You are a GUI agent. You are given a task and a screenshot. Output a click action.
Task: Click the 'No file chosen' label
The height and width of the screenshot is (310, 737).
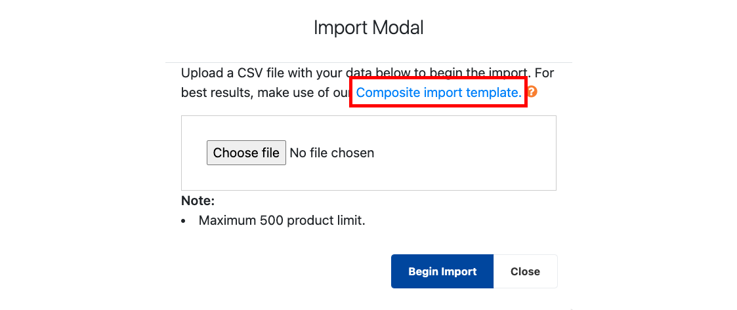pos(332,153)
